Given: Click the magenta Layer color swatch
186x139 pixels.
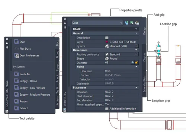Looking at the screenshot, I should 107,42.
